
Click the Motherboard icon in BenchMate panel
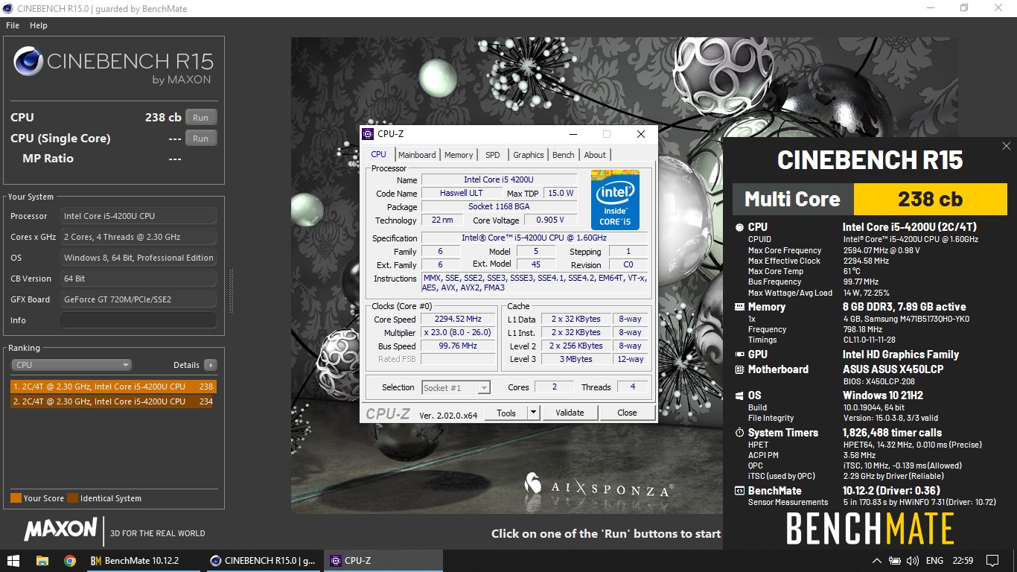739,369
